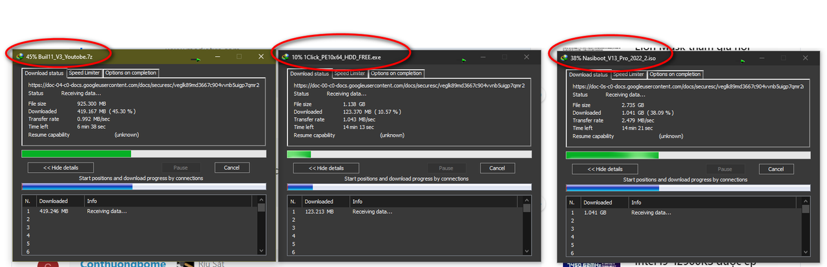Click file size value 2.735 GB

coord(632,104)
